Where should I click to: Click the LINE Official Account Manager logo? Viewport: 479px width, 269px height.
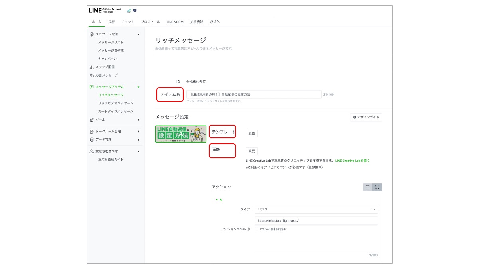point(105,10)
